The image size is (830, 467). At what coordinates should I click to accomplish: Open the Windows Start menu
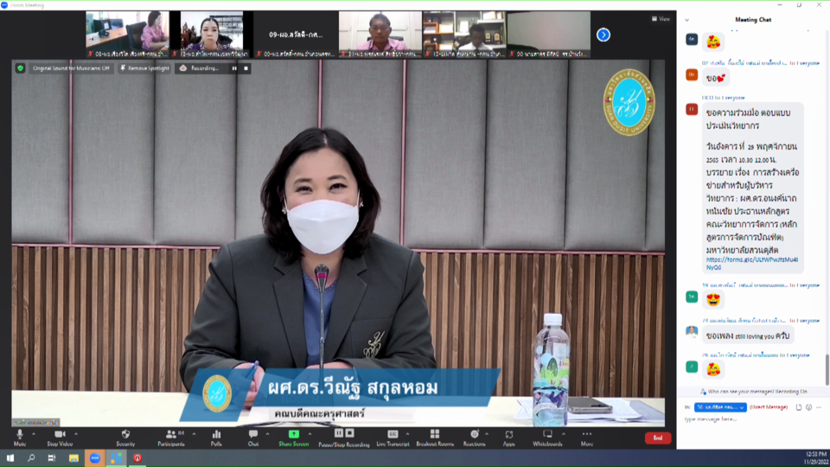point(10,458)
